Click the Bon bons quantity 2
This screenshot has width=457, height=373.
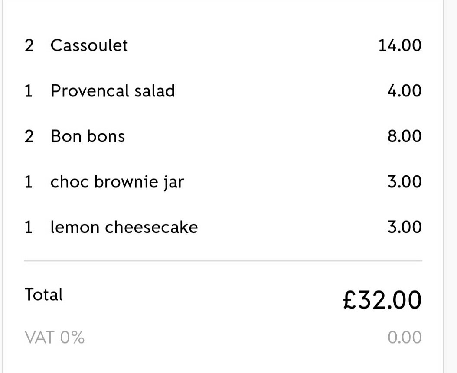tap(29, 136)
